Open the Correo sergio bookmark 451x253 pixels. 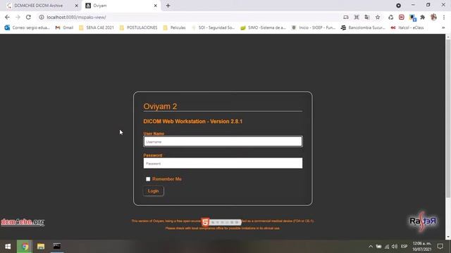tap(27, 27)
